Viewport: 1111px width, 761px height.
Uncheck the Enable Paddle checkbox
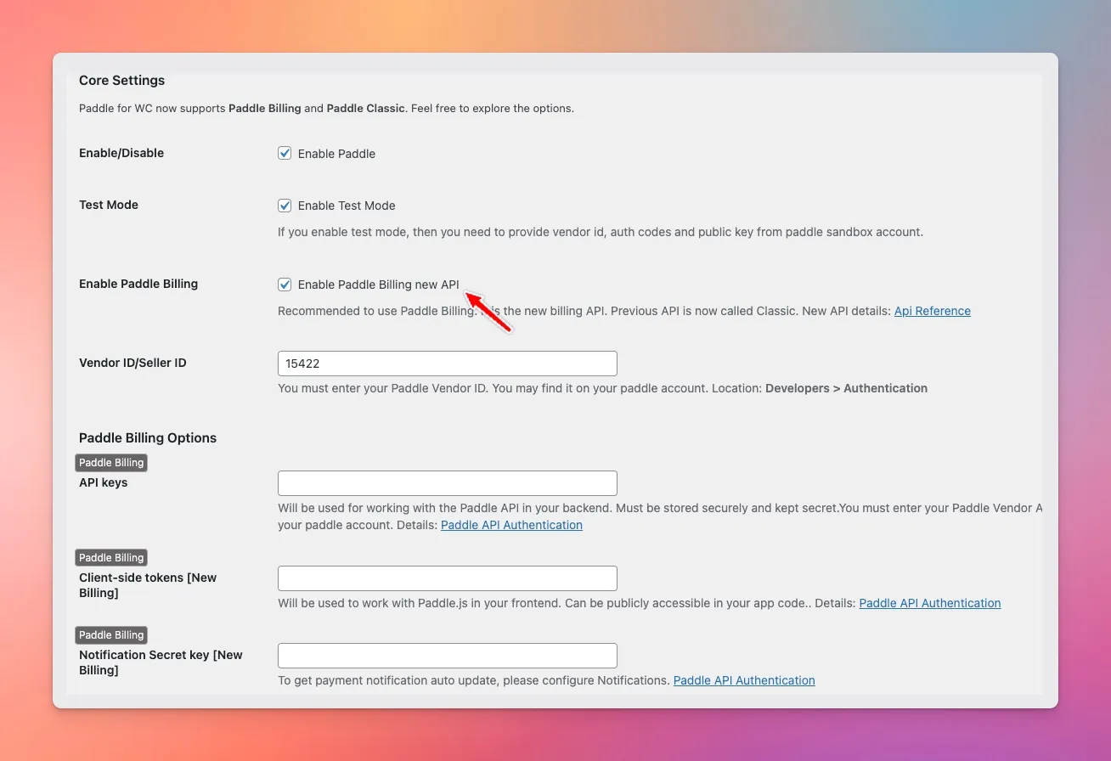285,154
